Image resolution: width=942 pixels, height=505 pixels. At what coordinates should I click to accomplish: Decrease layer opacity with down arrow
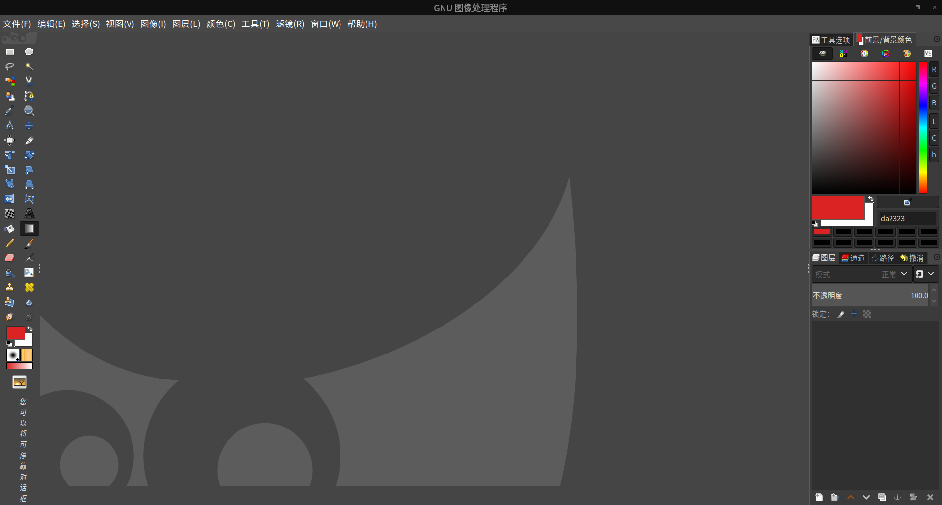click(934, 301)
